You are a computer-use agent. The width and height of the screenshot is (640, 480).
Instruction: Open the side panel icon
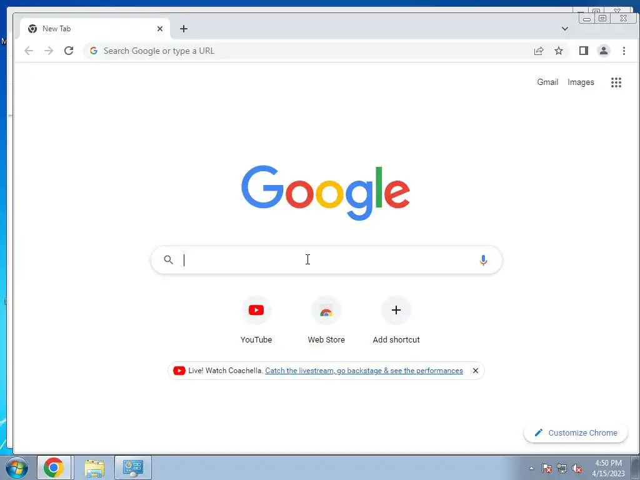tap(583, 51)
